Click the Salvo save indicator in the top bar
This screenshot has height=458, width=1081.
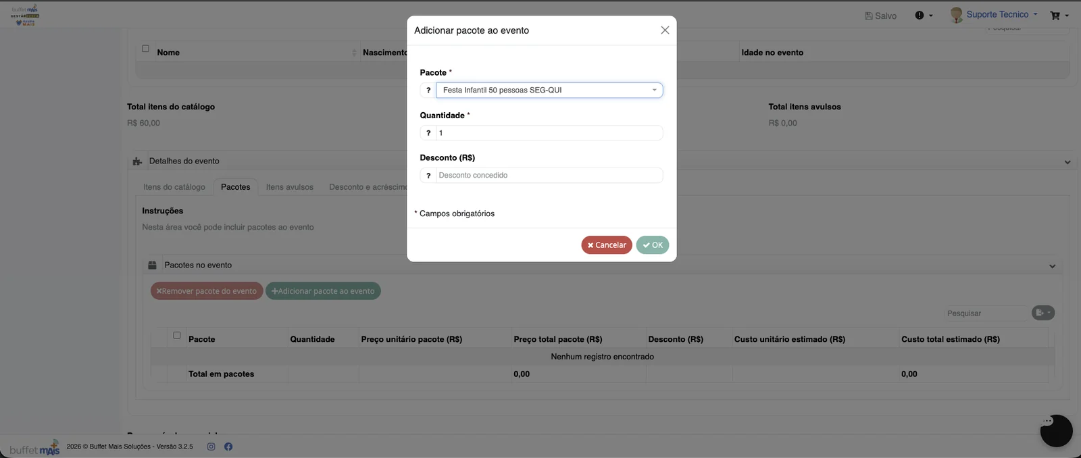tap(880, 16)
